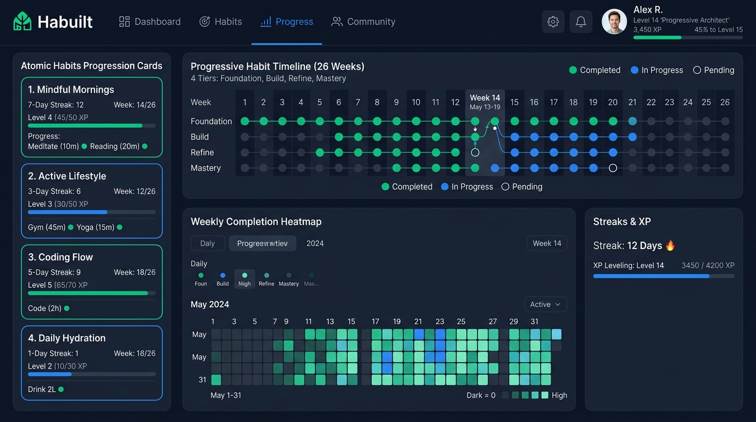
Task: Click the Foundation node at week 1
Action: pos(244,121)
